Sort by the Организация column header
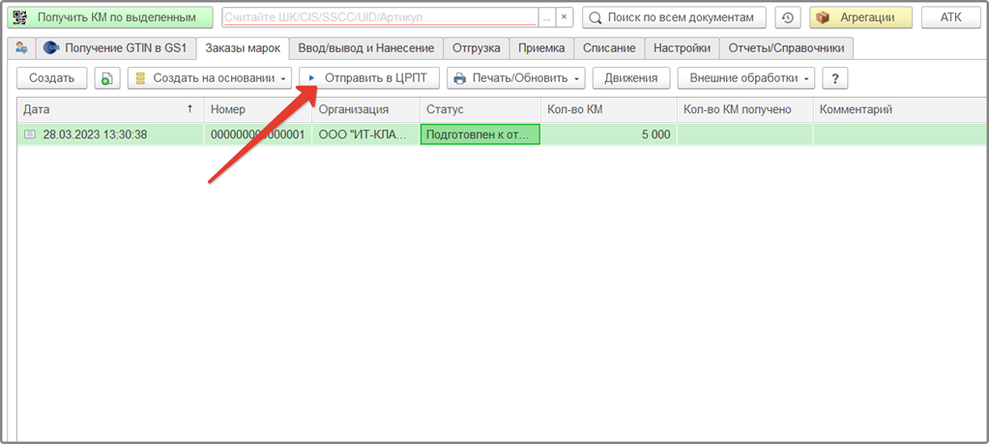Image resolution: width=989 pixels, height=444 pixels. point(365,109)
